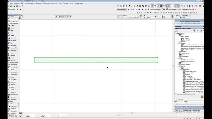212x119 pixels.
Task: Collapse the Разное toolbox section
Action: 8,101
